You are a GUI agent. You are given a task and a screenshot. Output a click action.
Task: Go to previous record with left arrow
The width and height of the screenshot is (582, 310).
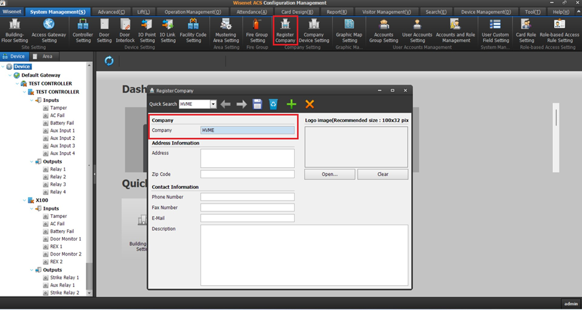pos(226,105)
